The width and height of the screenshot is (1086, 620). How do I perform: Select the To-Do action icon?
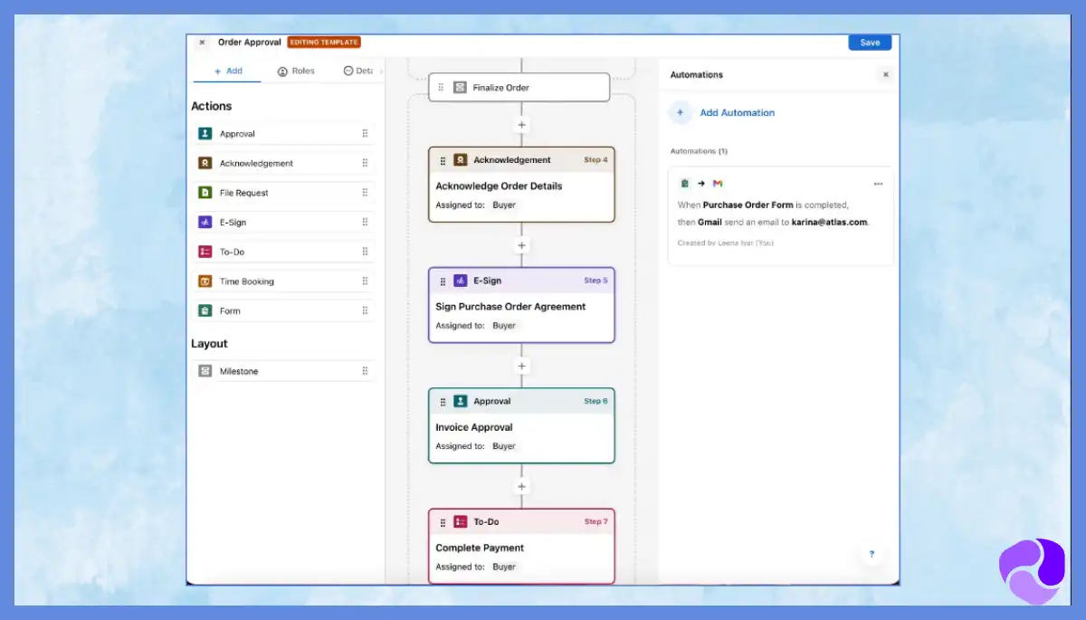204,252
